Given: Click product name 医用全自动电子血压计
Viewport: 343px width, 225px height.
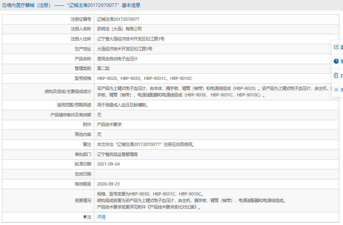Looking at the screenshot, I should 117,59.
